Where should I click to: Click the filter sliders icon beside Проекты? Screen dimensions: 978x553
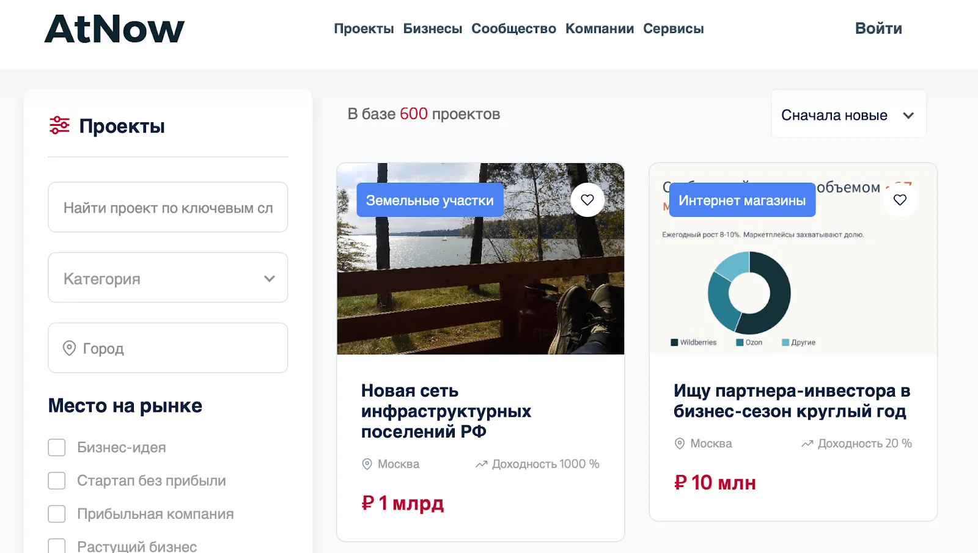(59, 125)
